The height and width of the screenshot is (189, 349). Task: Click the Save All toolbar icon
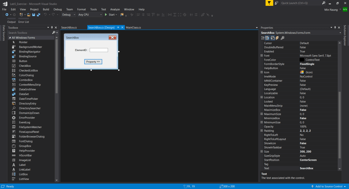(39, 15)
